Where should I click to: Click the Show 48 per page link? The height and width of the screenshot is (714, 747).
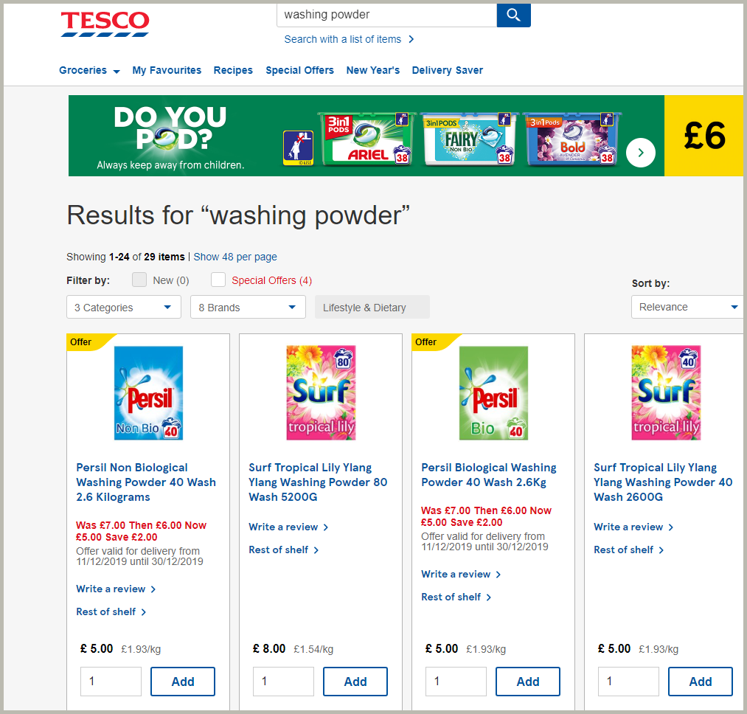click(235, 257)
